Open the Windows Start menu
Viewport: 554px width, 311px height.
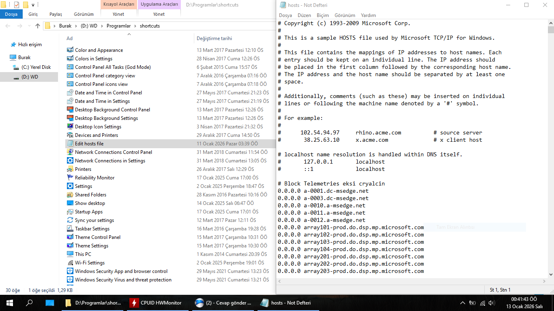point(10,302)
